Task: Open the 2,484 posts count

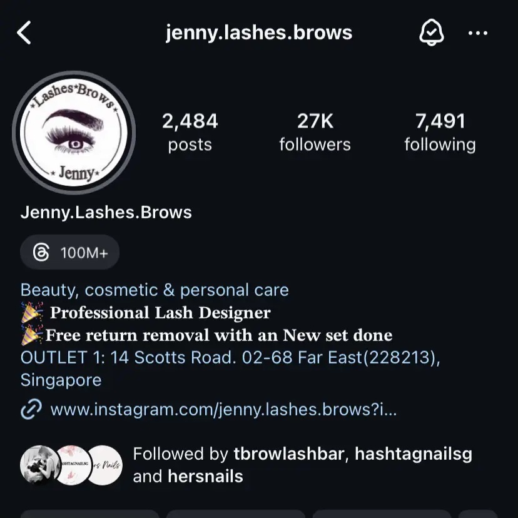Action: pos(190,132)
